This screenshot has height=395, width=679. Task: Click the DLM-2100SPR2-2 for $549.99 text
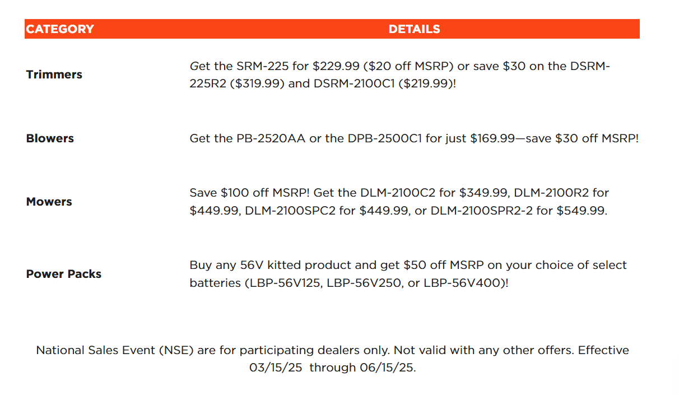519,211
